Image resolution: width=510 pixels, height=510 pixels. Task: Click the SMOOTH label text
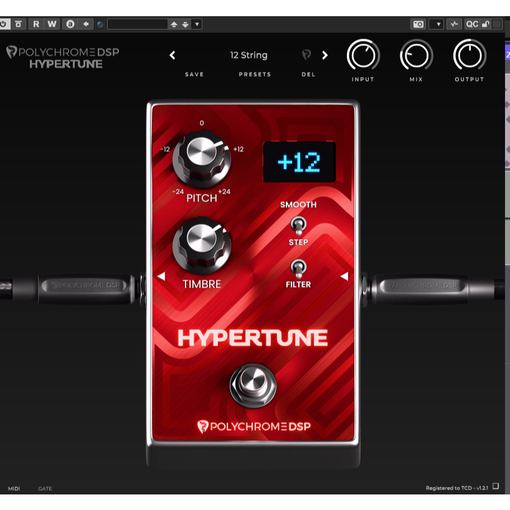point(298,205)
